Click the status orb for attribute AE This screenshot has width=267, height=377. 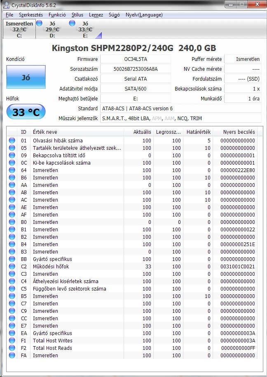[x=12, y=207]
